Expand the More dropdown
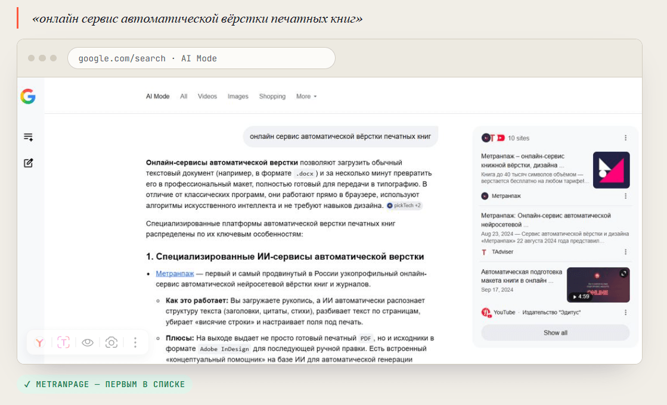The image size is (667, 405). 306,96
